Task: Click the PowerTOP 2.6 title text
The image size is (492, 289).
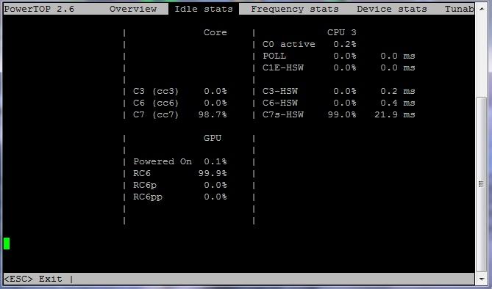Action: pyautogui.click(x=39, y=9)
